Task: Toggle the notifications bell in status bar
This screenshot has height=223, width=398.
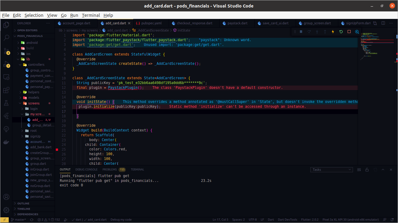Action: click(x=392, y=219)
